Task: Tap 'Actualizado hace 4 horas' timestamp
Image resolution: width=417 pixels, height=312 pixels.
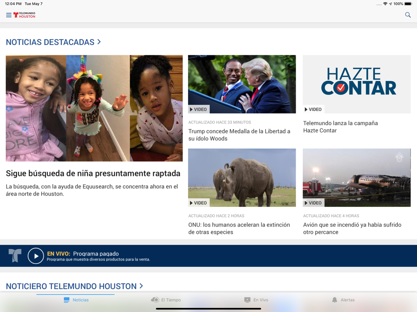Action: tap(331, 215)
